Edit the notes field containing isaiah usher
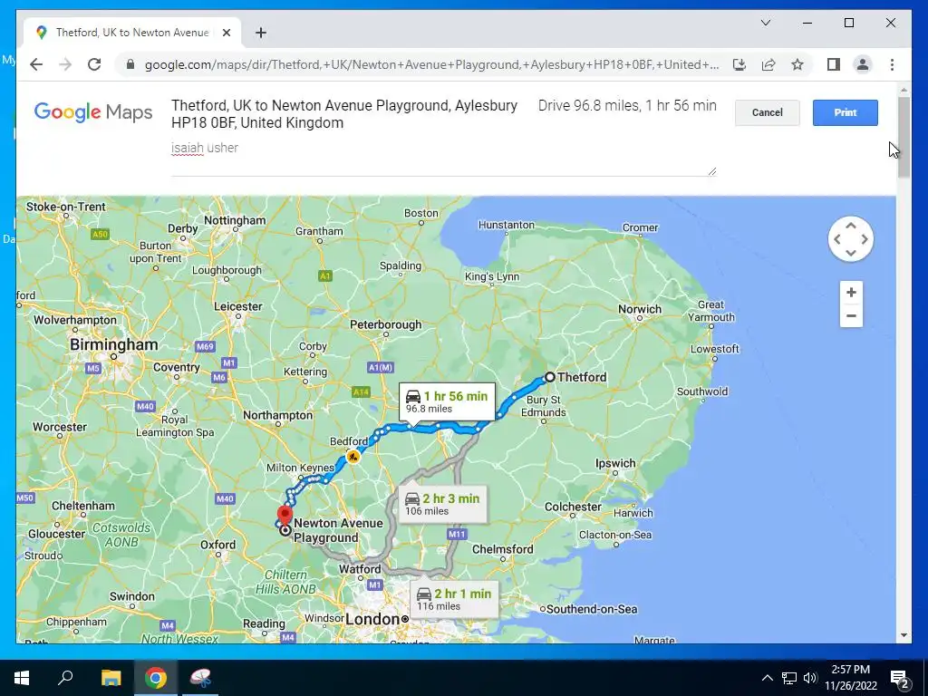Image resolution: width=928 pixels, height=696 pixels. coord(443,157)
